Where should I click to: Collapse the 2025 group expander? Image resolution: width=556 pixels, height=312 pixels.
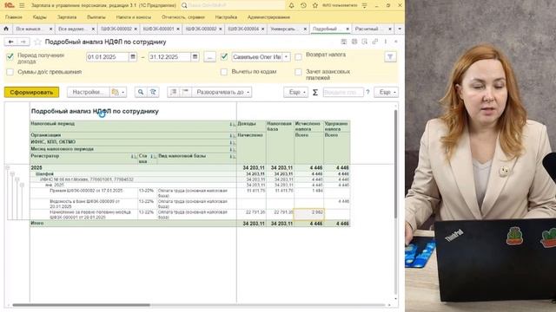[x=8, y=167]
